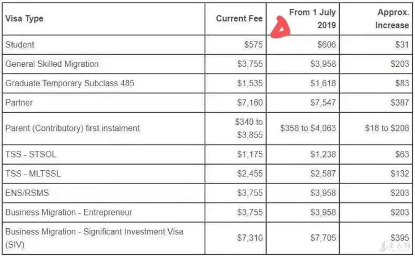Select the Approx. Increase column header
Screen dimensions: 415x257
point(392,19)
